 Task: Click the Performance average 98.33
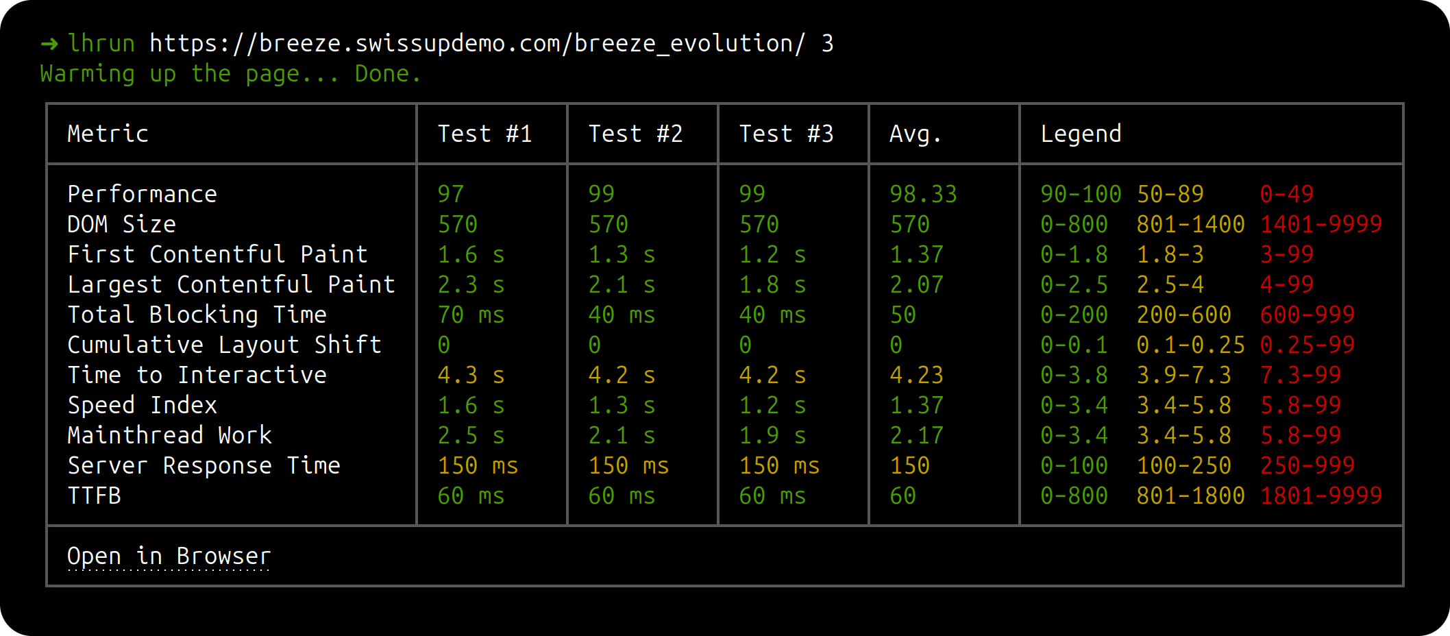pyautogui.click(x=923, y=194)
